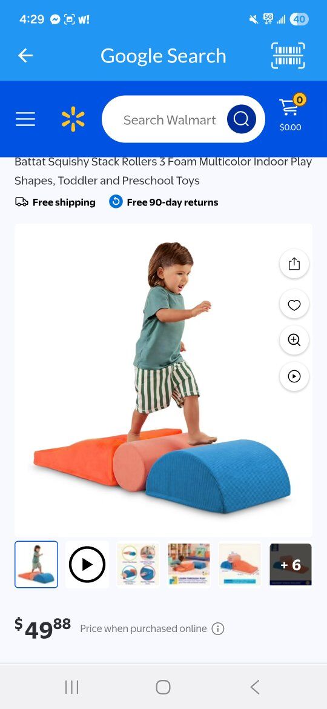This screenshot has height=709, width=327.
Task: Select the dimensions thumbnail image
Action: pos(240,564)
